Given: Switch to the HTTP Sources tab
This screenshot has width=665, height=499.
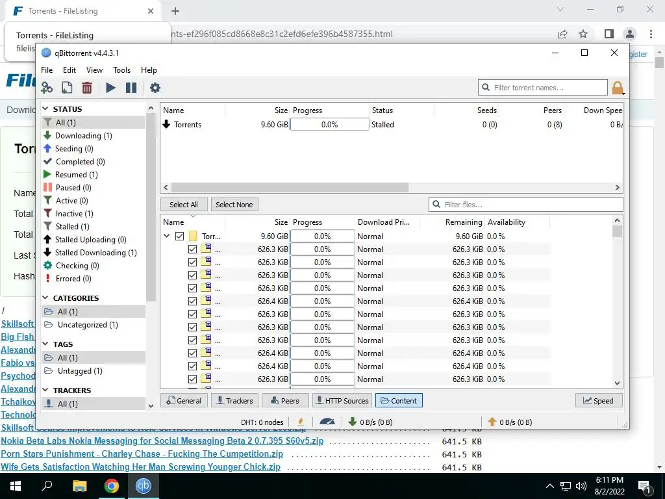Looking at the screenshot, I should (x=342, y=400).
